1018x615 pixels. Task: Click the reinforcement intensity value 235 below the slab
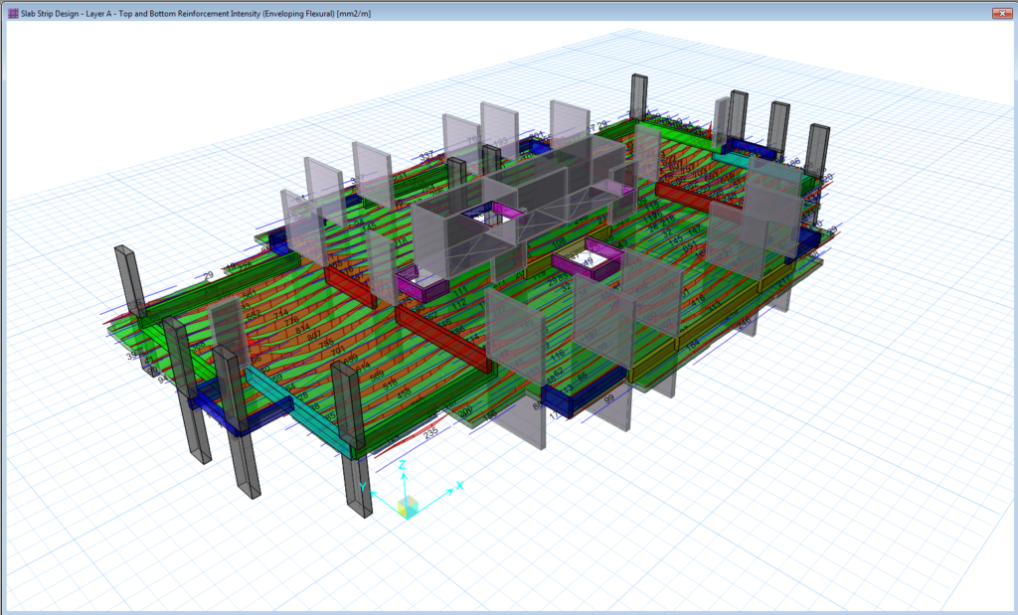click(x=430, y=434)
